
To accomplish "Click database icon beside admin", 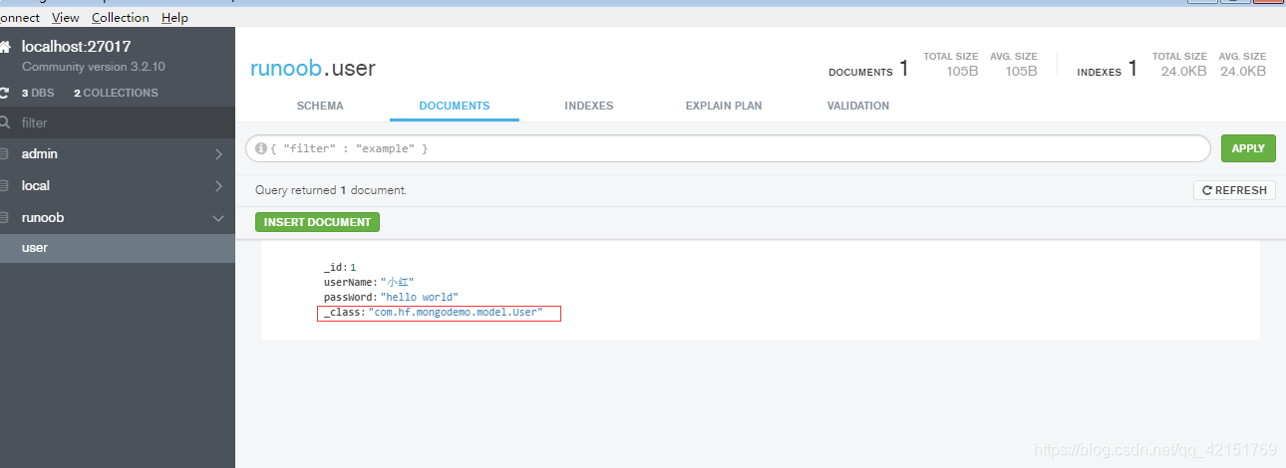I will pyautogui.click(x=5, y=154).
